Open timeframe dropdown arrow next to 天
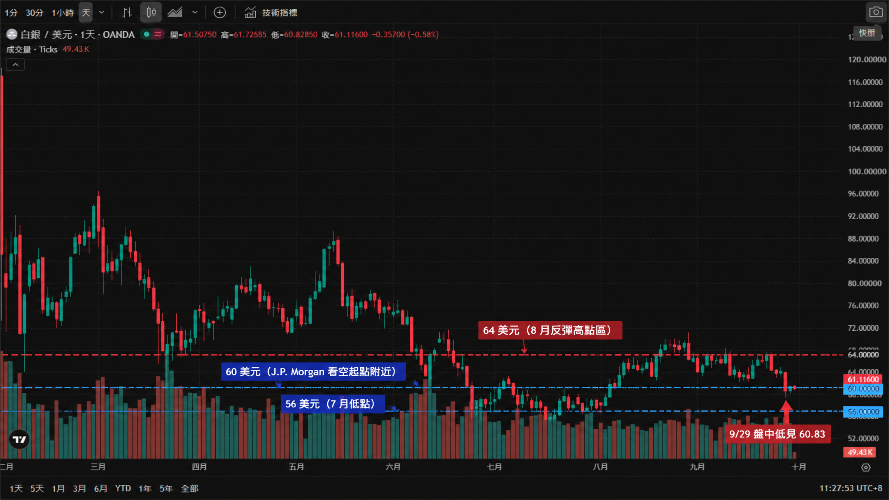This screenshot has height=500, width=889. coord(102,13)
